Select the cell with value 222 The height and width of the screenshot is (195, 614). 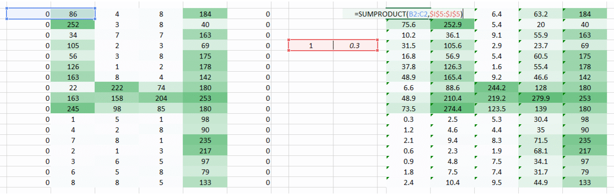(117, 87)
